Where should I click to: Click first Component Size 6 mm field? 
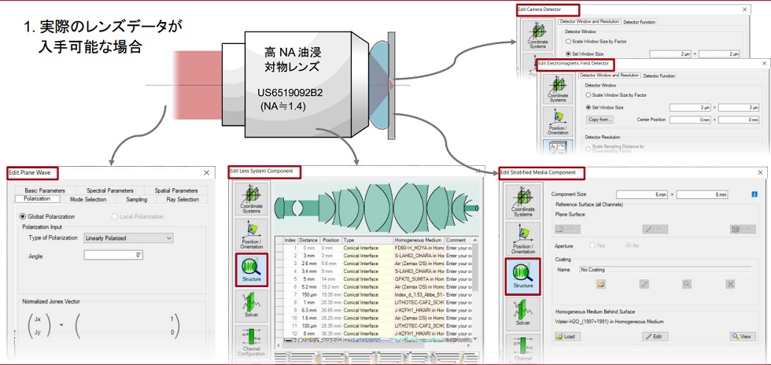tap(642, 195)
